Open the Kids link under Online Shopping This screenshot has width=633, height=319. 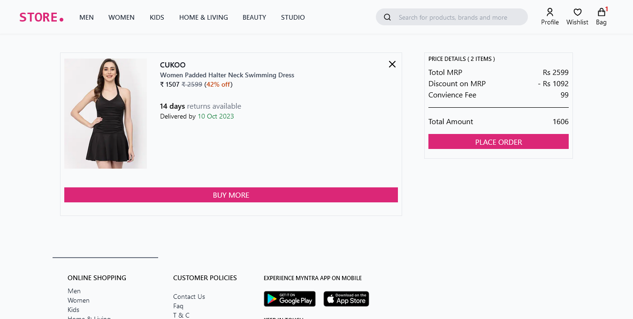coord(73,310)
